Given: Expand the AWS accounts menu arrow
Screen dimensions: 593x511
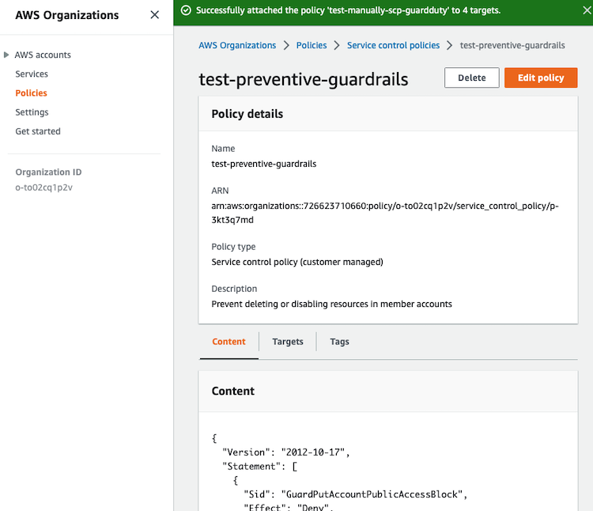Looking at the screenshot, I should coord(6,55).
